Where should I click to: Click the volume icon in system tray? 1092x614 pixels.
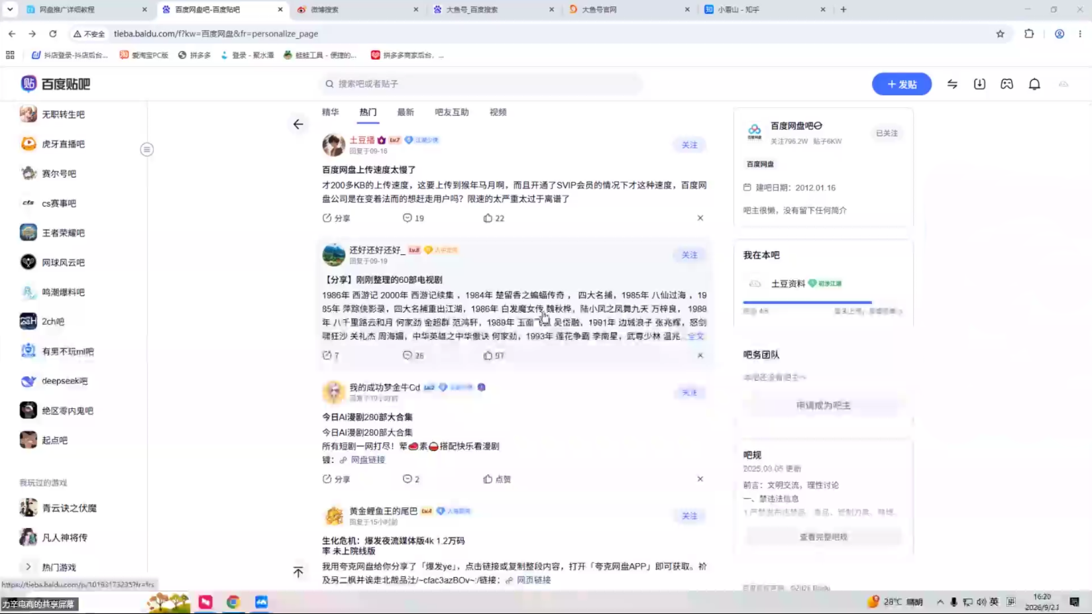click(x=981, y=602)
